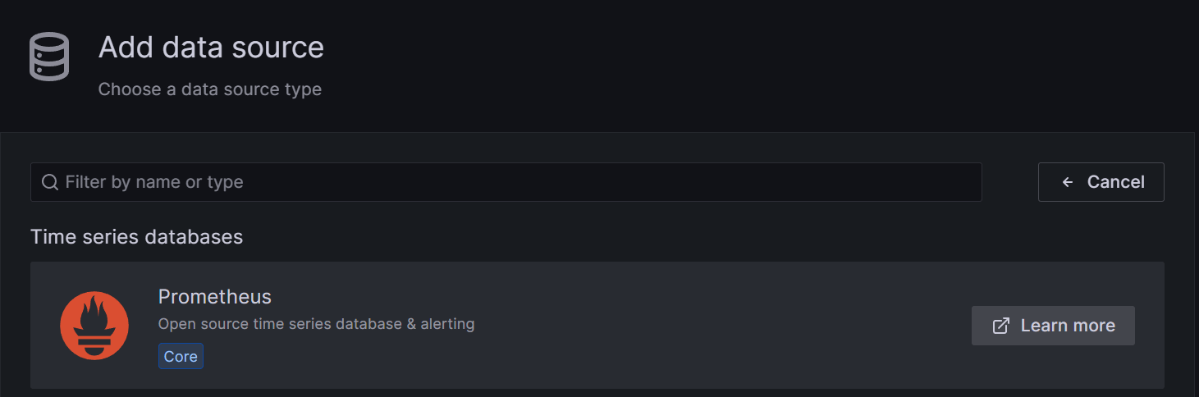
Task: Select the Prometheus flame logo
Action: pos(94,326)
